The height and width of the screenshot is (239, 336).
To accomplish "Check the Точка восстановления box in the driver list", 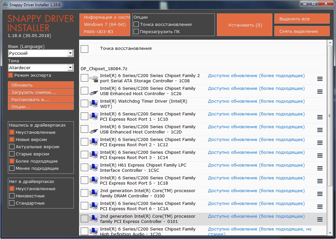I will pos(84,49).
